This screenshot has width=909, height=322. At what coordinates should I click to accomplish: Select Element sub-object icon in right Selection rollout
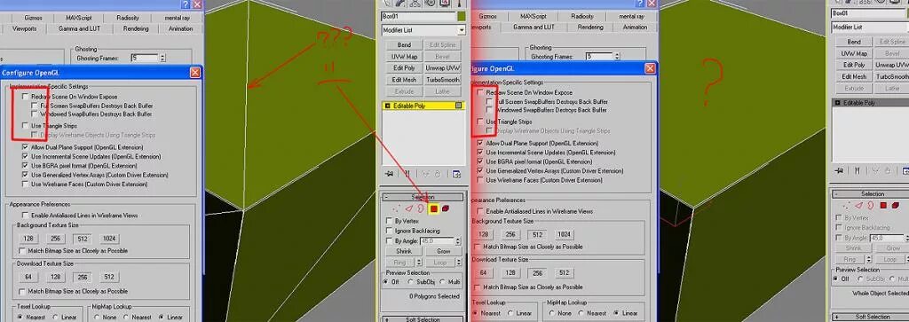point(897,205)
